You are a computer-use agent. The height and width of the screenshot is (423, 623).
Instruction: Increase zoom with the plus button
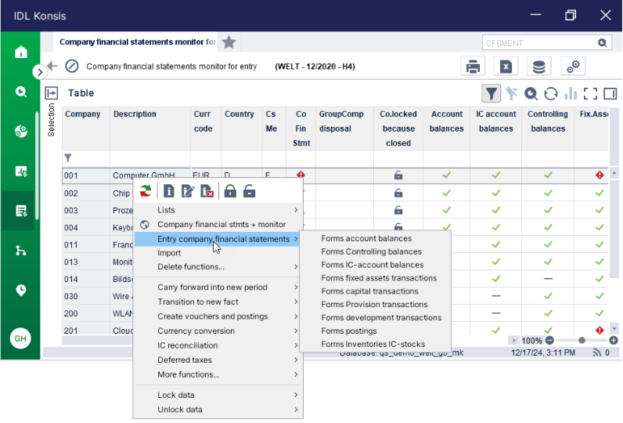click(x=614, y=340)
